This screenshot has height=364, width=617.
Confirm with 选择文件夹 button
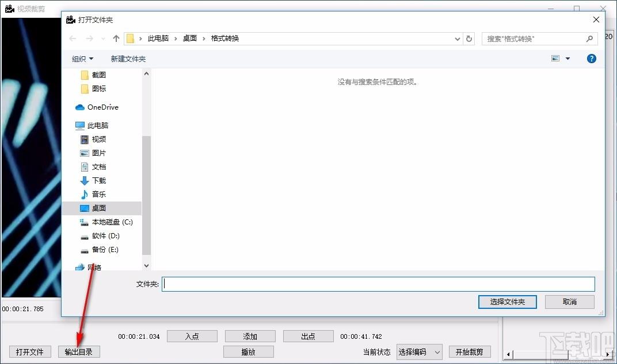[507, 301]
